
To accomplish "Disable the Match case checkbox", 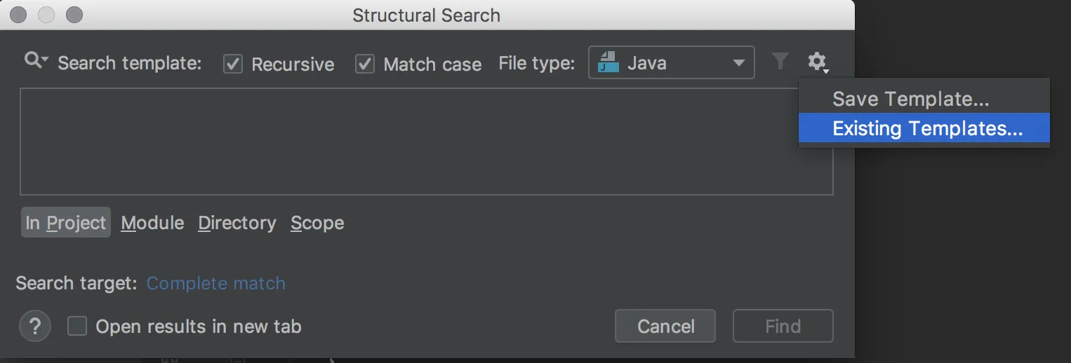I will (365, 64).
